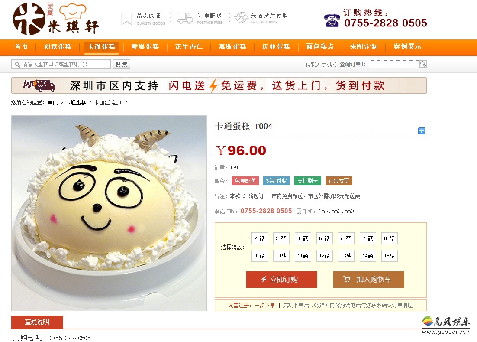This screenshot has width=477, height=342.
Task: Click the blue plus share icon
Action: pos(421,131)
